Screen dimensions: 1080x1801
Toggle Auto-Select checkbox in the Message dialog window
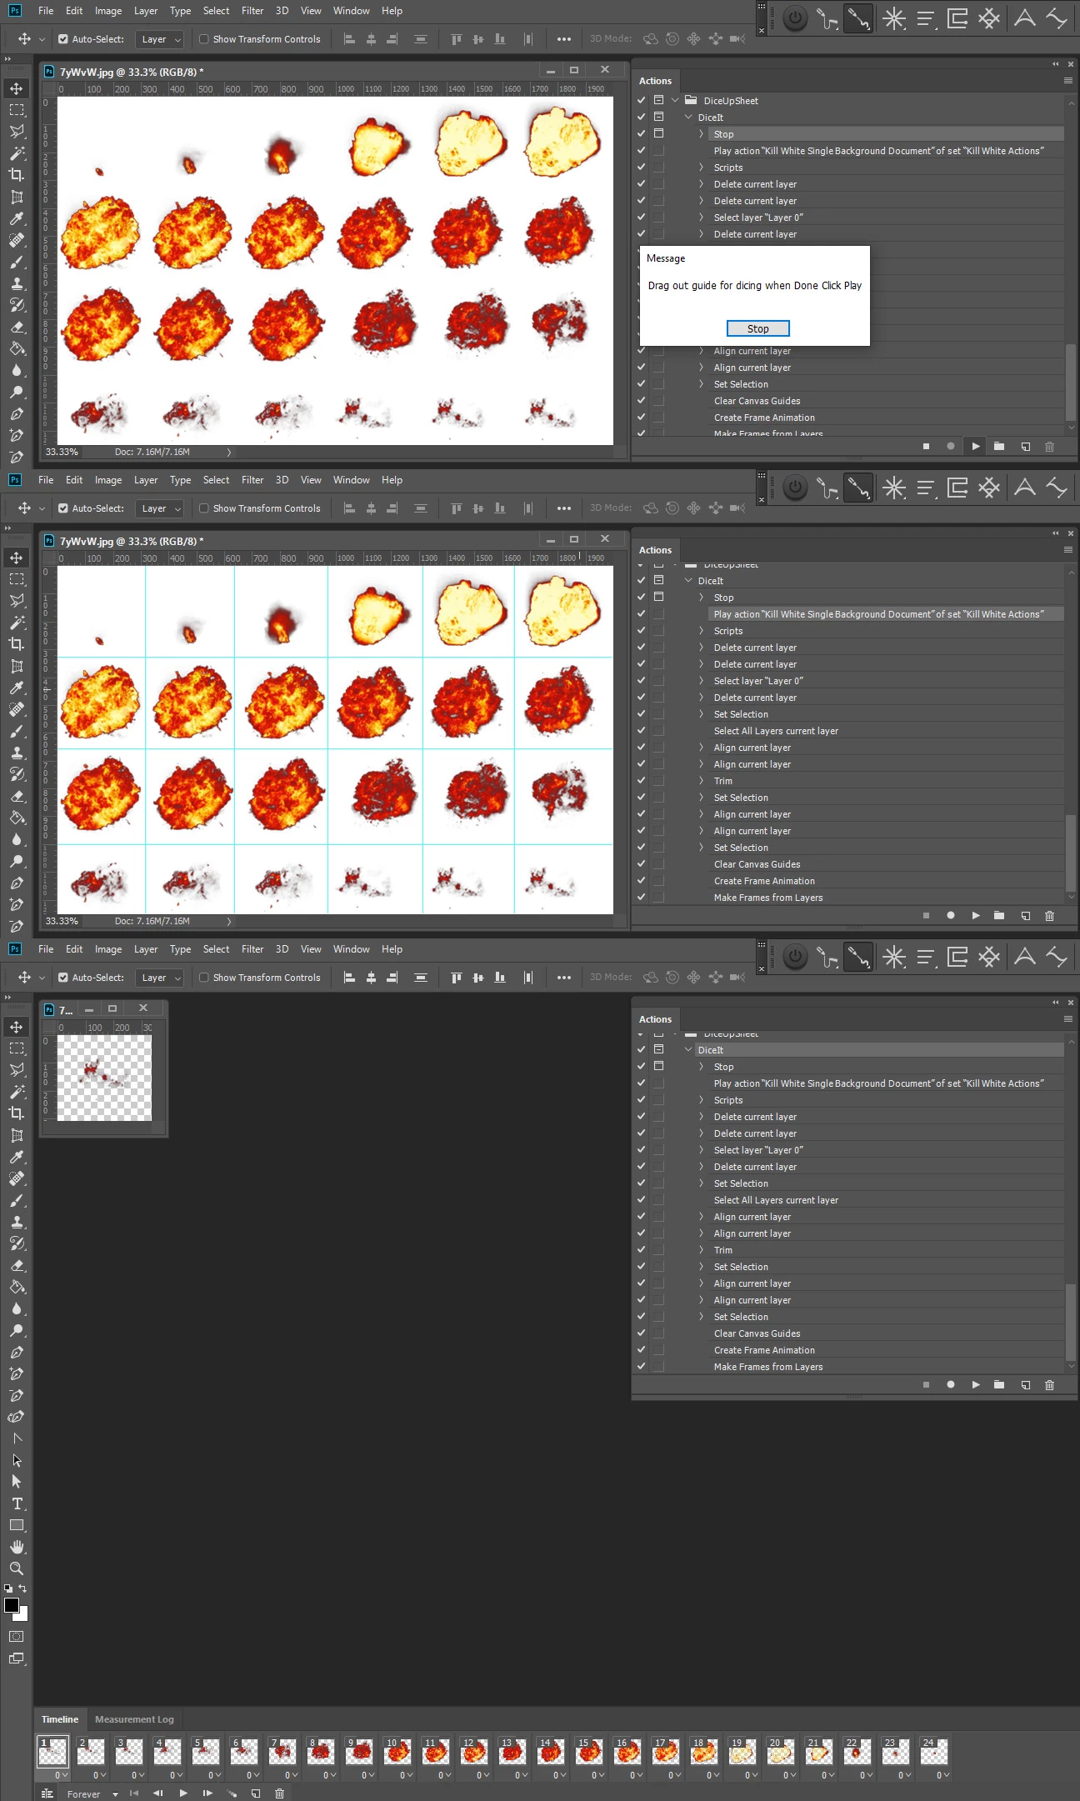(x=63, y=39)
